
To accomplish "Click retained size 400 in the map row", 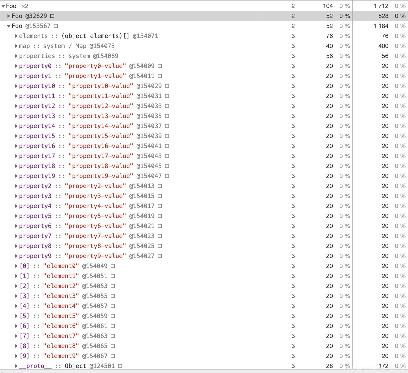I will point(383,46).
